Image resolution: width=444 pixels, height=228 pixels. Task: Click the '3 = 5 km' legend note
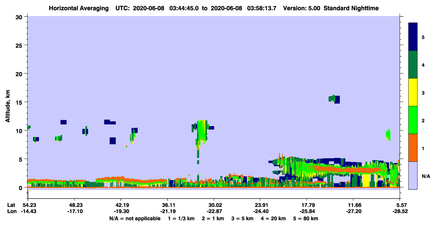(242, 218)
